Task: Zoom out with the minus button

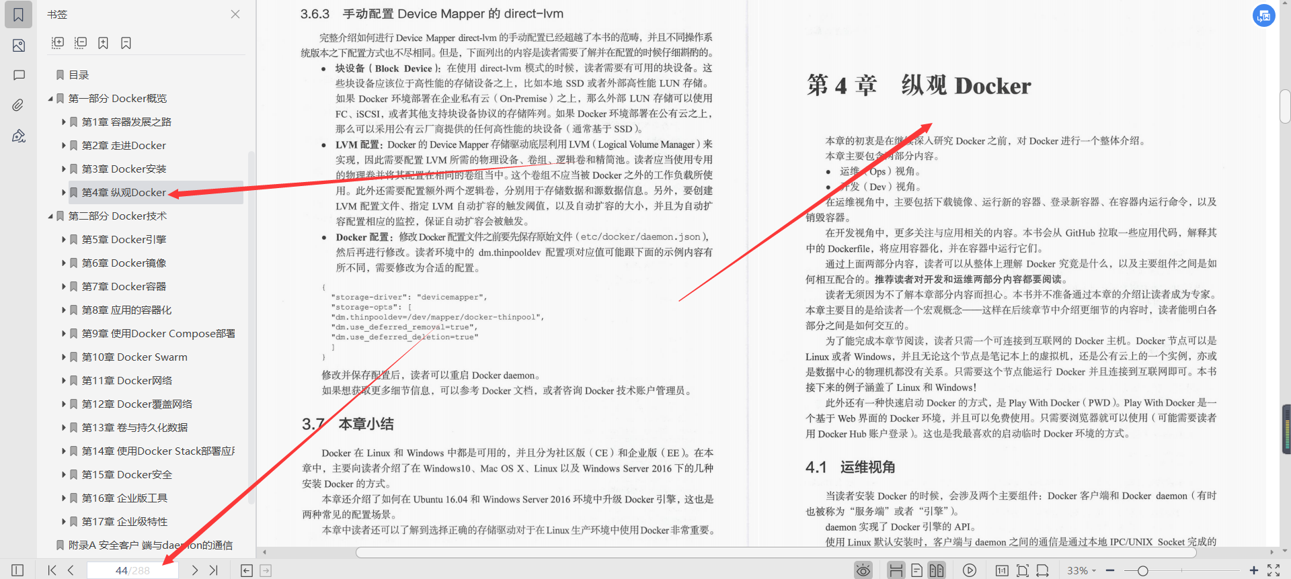Action: (1110, 570)
